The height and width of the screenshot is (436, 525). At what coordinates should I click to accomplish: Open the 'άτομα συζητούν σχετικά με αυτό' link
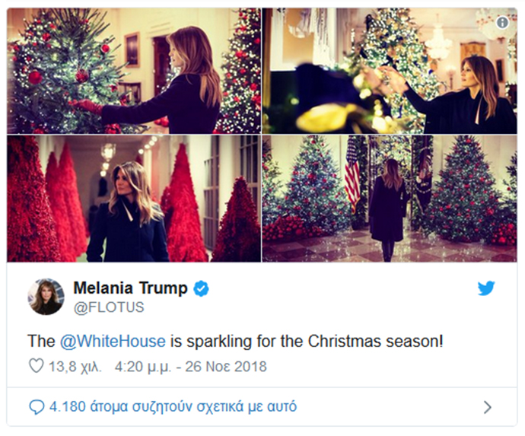click(x=193, y=407)
